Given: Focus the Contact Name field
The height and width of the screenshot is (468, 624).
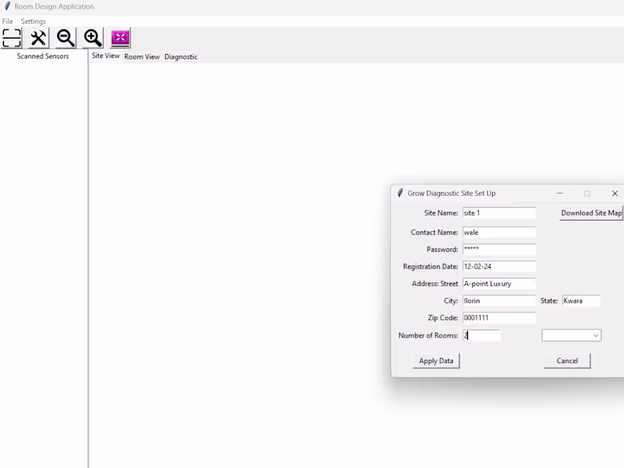Looking at the screenshot, I should 499,233.
